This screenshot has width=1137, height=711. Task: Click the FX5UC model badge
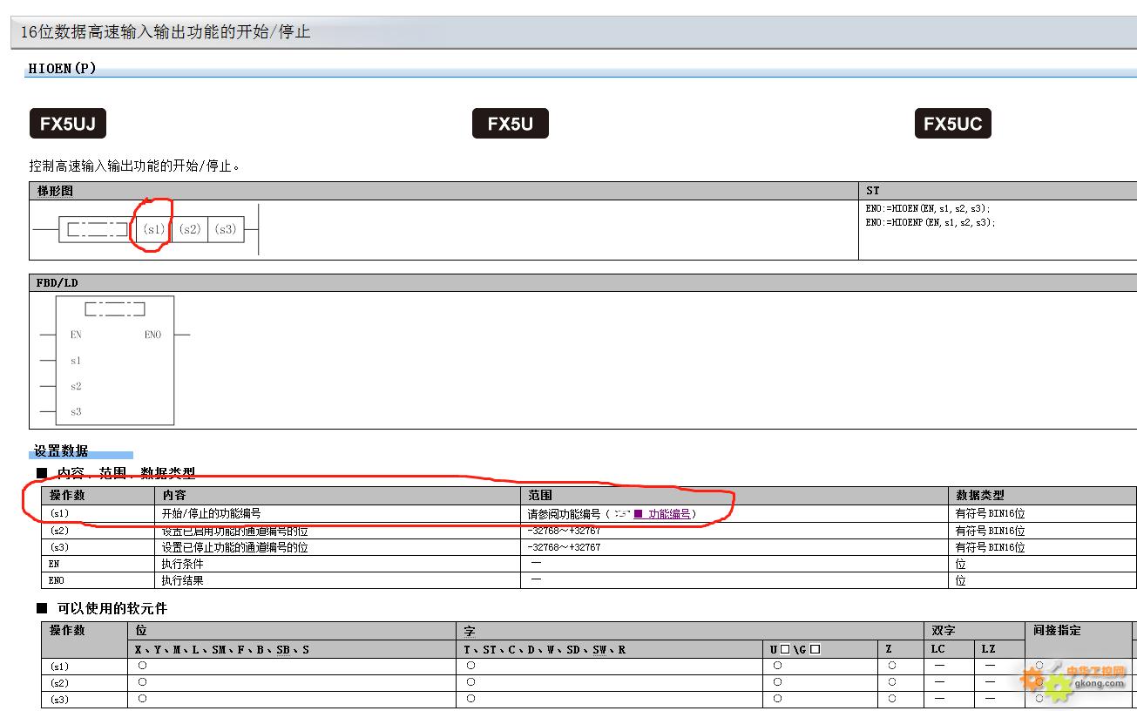[x=953, y=124]
